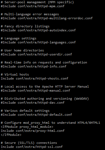This screenshot has width=105, height=150.
Task: Select the httpd-languages.conf include line
Action: (38, 42)
